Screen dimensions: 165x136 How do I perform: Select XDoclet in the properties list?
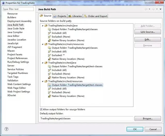12,95
